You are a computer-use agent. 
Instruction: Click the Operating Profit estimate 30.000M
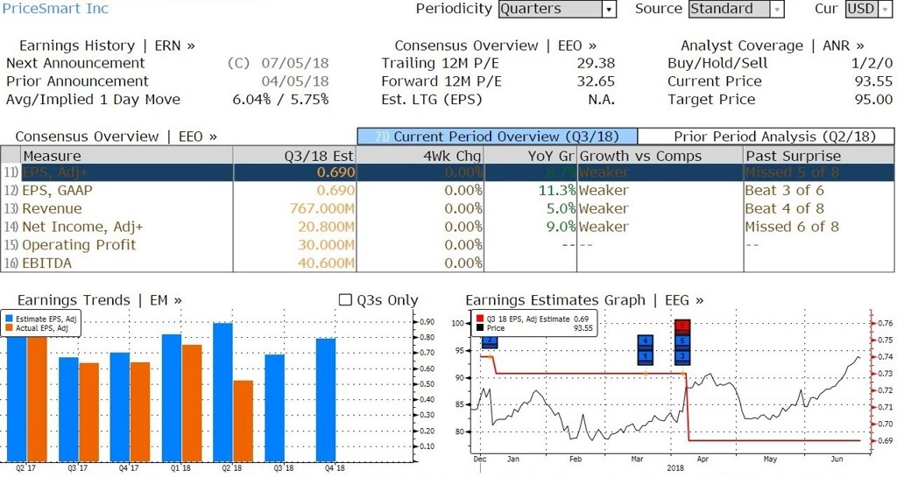(326, 245)
